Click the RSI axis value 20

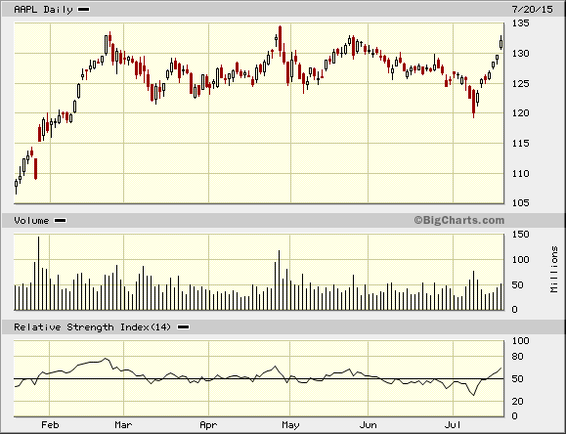(518, 401)
